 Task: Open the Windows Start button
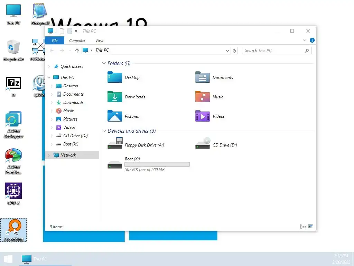click(x=8, y=259)
